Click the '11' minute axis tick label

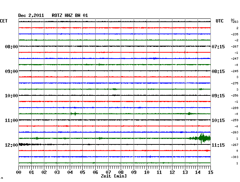coord(159,172)
